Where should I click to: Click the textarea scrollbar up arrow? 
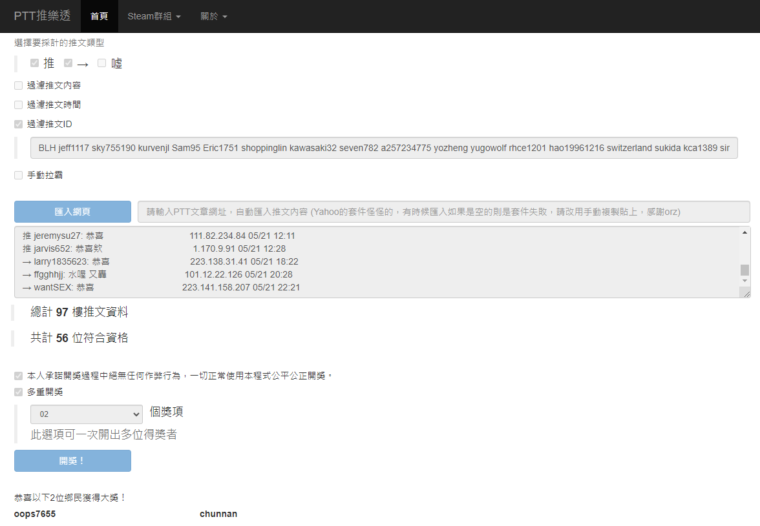pyautogui.click(x=744, y=233)
